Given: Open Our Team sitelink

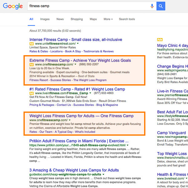Looking at the screenshot, I should coord(46,132).
